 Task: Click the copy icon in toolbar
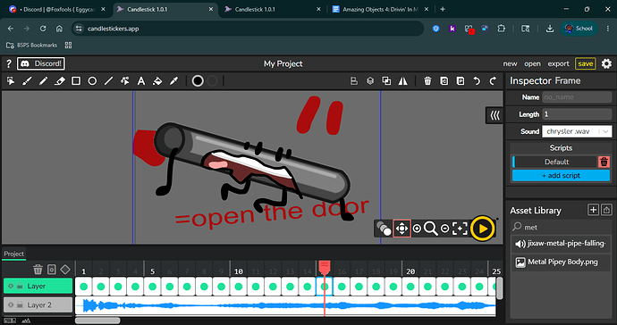tap(444, 81)
